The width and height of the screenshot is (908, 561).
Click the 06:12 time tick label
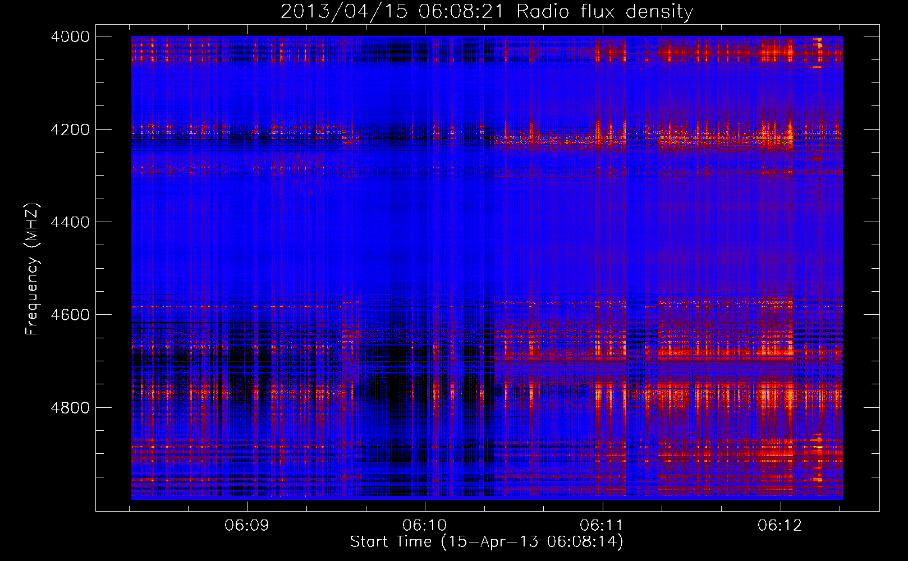click(x=780, y=526)
